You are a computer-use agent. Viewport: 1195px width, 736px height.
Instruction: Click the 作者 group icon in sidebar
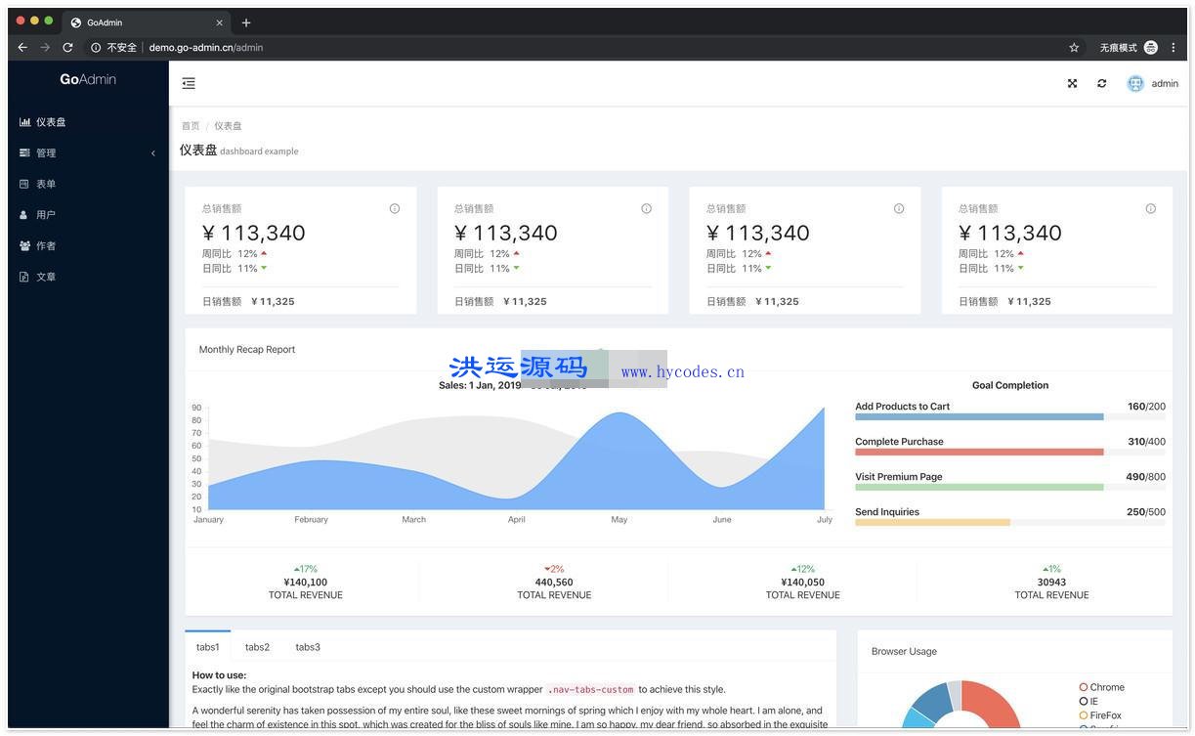pyautogui.click(x=24, y=245)
